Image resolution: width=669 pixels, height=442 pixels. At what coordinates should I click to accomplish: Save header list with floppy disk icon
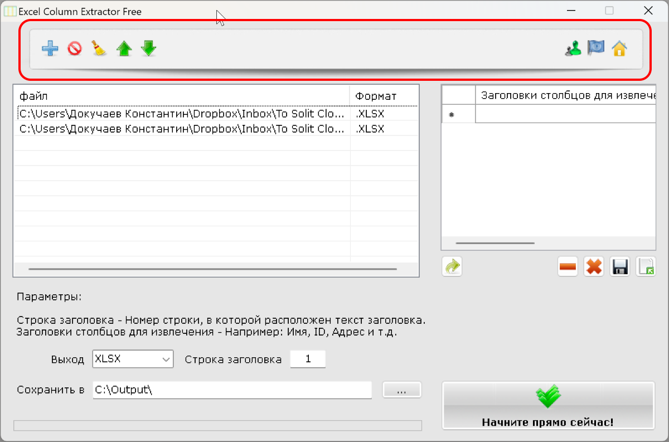tap(620, 267)
